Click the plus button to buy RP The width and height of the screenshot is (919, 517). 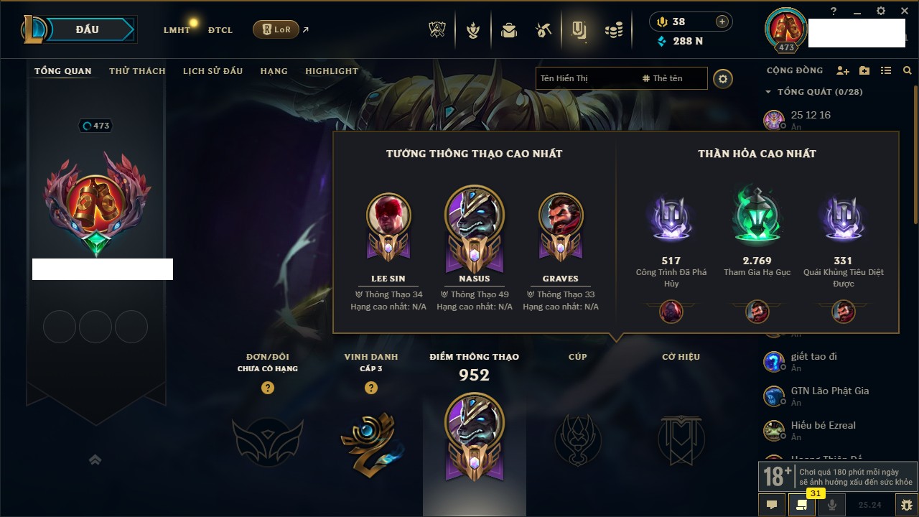tap(722, 22)
